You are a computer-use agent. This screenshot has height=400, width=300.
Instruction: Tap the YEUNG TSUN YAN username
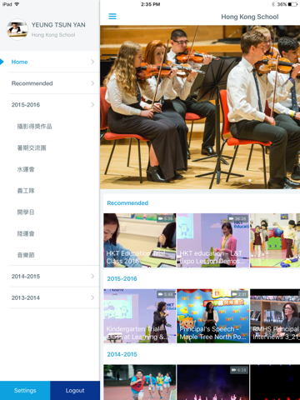coord(58,25)
